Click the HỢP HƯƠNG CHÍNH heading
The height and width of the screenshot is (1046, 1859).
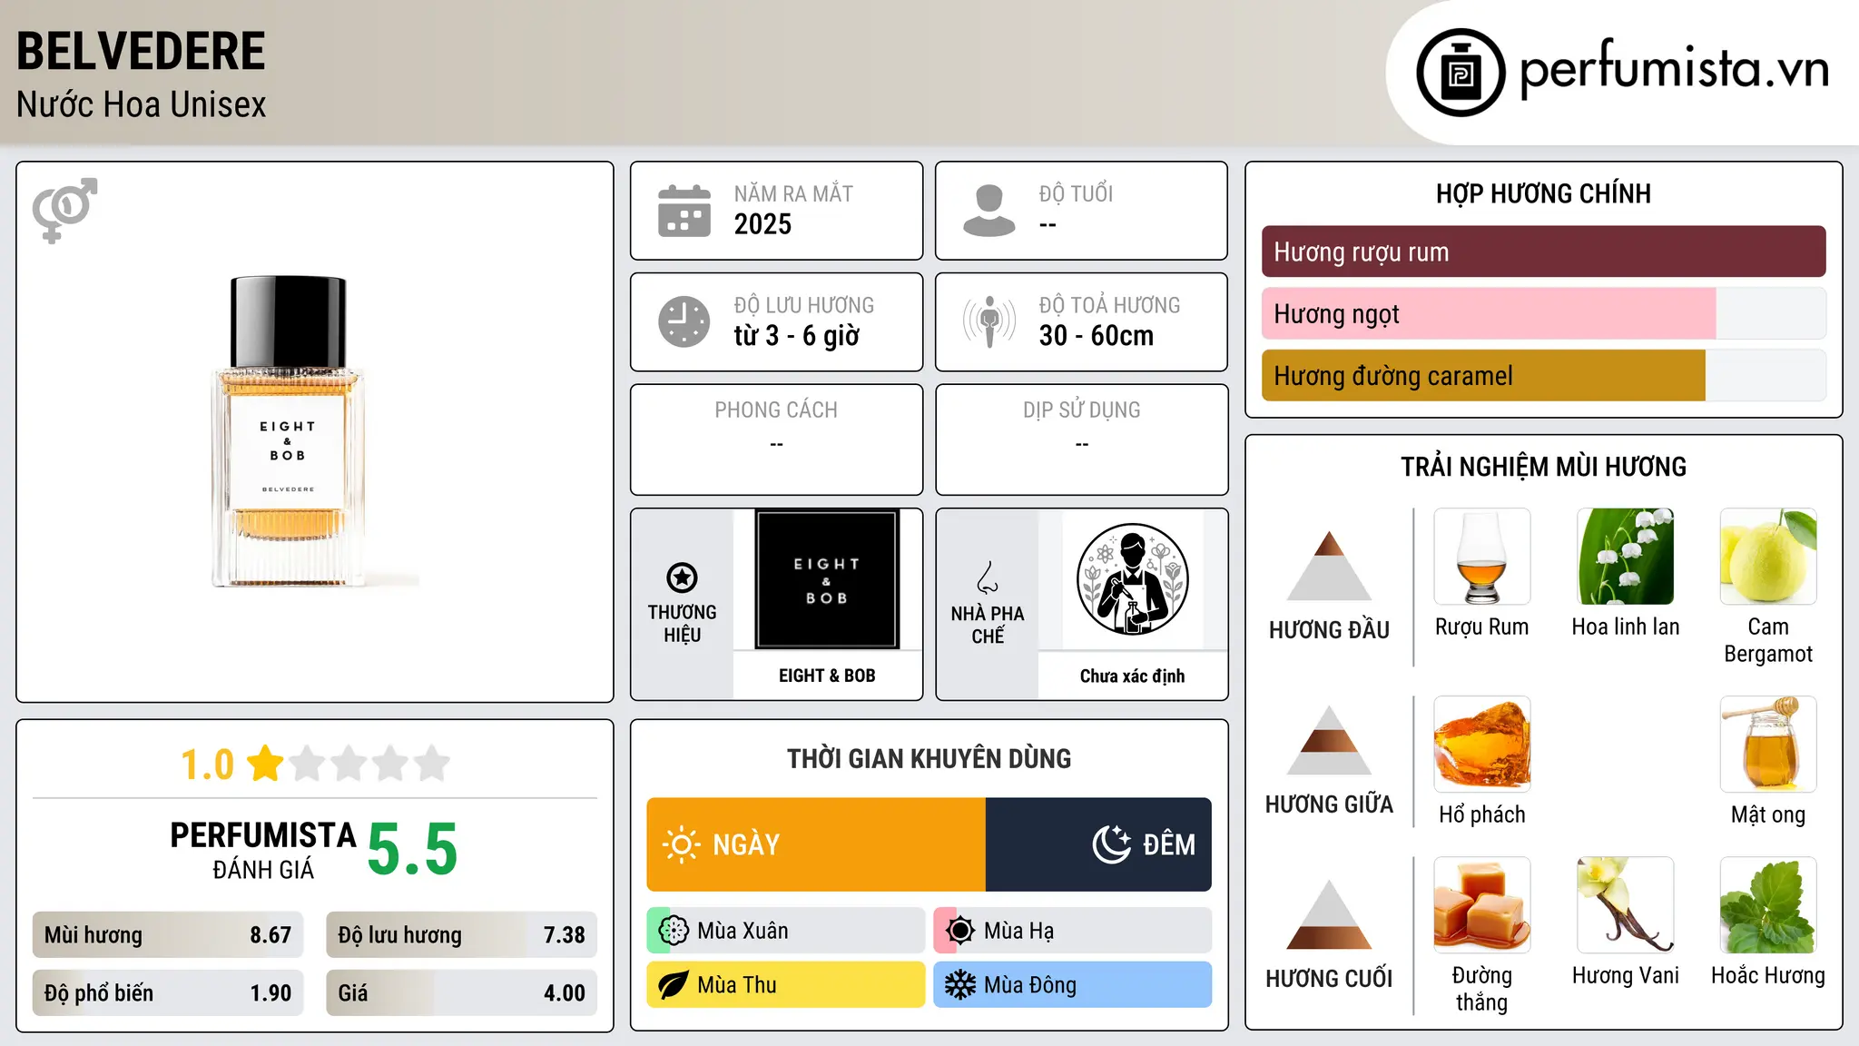pos(1543,193)
